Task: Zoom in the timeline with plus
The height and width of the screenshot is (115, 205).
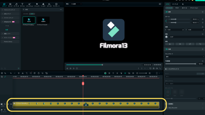Action: coord(150,73)
